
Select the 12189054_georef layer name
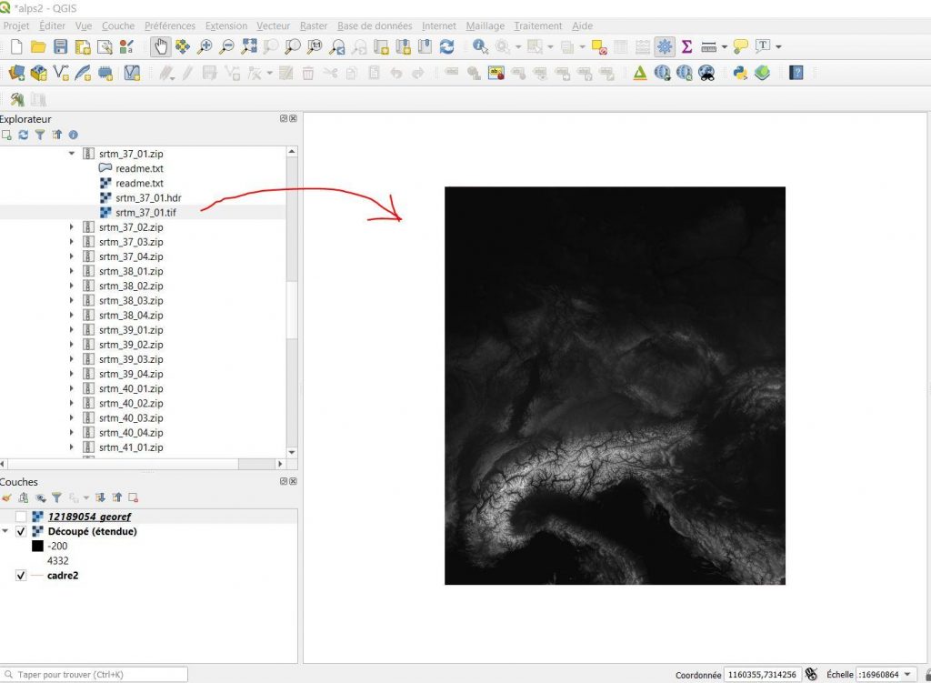[89, 517]
